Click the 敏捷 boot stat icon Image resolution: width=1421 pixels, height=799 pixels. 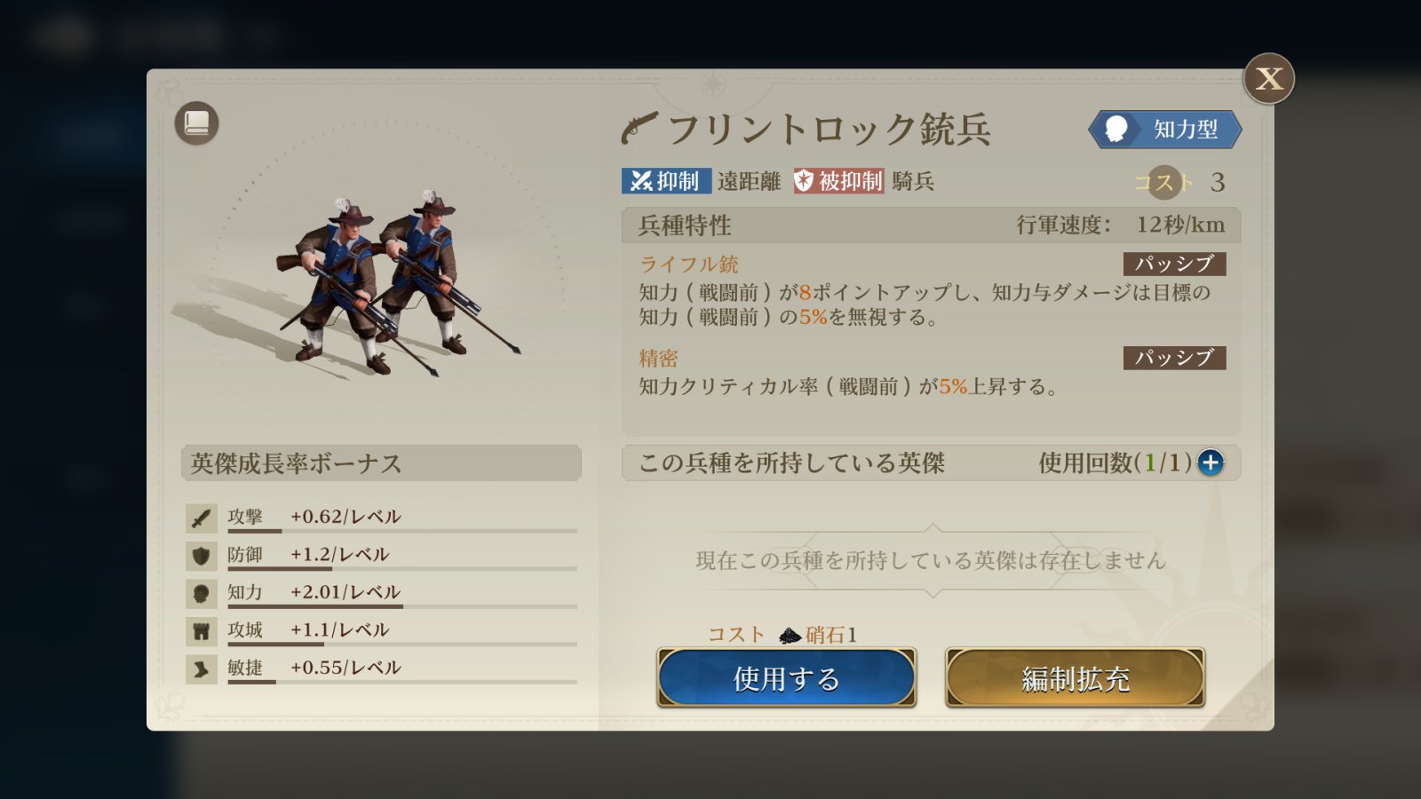click(x=202, y=669)
